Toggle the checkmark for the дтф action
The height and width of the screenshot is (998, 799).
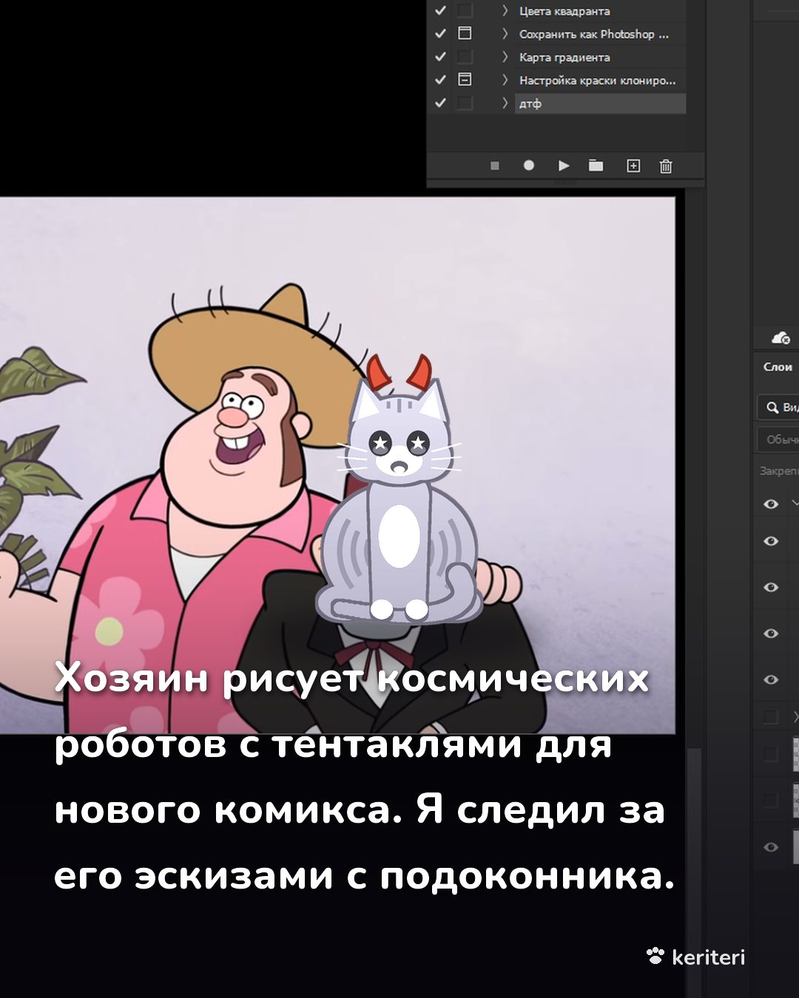pos(440,103)
